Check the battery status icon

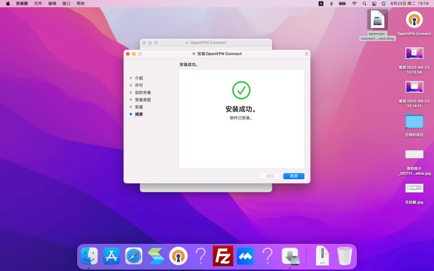(x=342, y=3)
